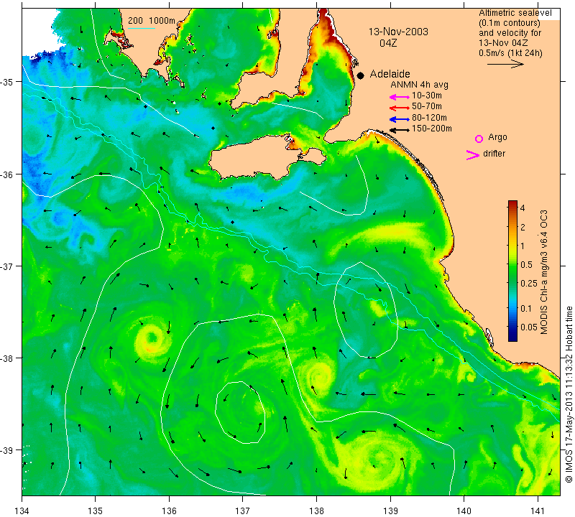
Task: Click the magenta 10-30m arrow in legend
Action: click(400, 97)
